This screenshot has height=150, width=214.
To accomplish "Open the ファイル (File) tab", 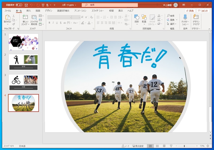I will point(8,11).
